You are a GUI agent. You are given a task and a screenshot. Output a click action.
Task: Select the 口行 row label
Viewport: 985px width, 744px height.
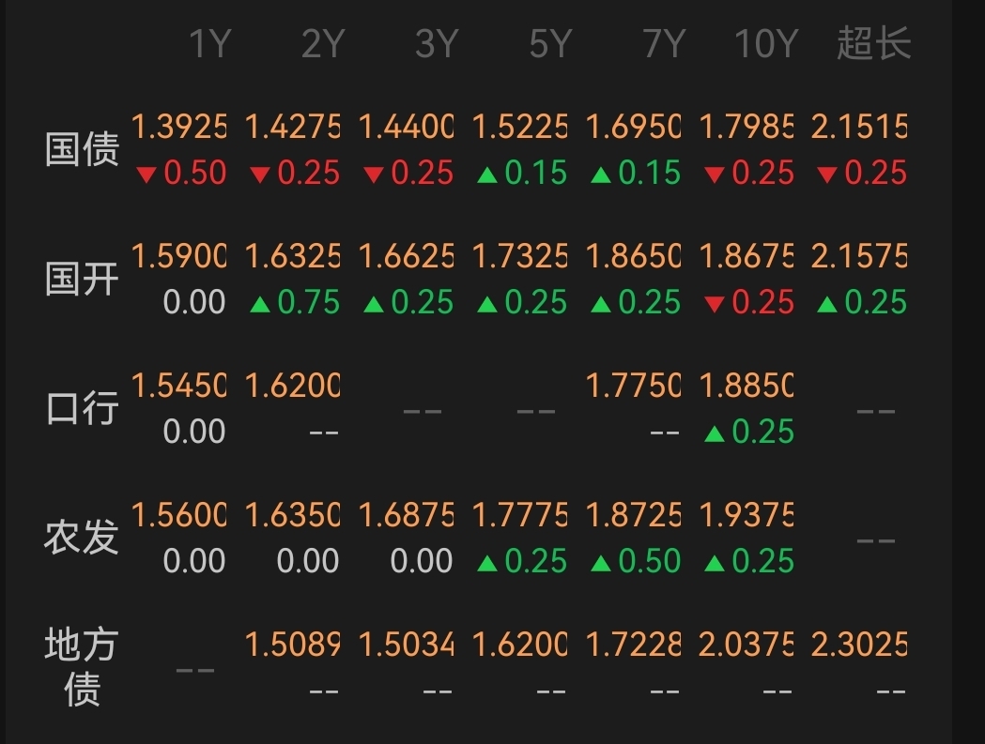83,408
